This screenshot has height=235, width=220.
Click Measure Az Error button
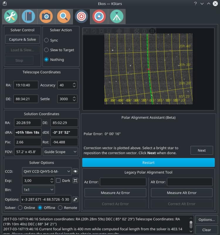pos(115,193)
